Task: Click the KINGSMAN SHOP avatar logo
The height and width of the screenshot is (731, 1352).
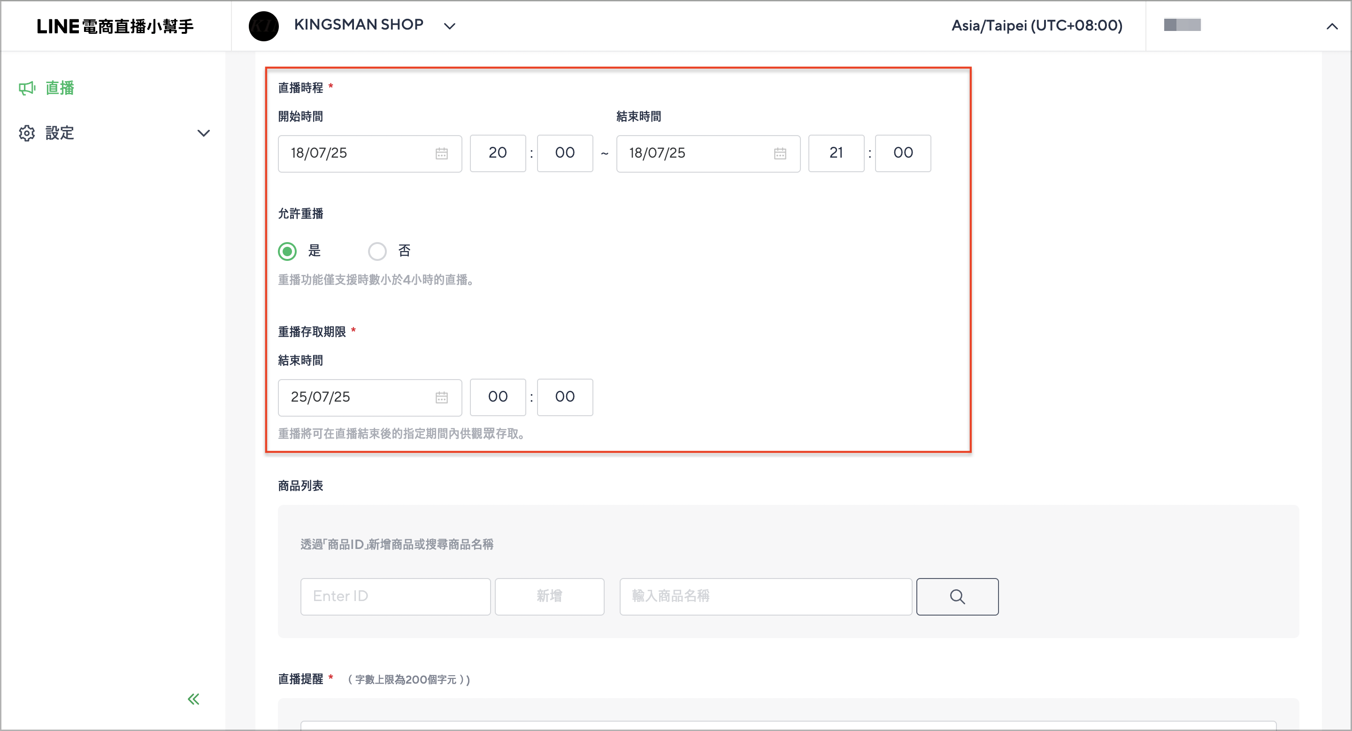Action: click(x=263, y=26)
